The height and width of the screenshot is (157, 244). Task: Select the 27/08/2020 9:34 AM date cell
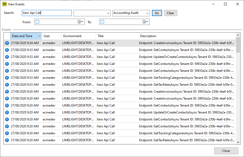point(25,43)
